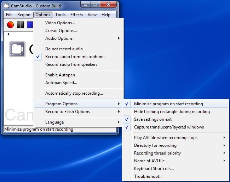The height and width of the screenshot is (182, 230).
Task: Open the Tools menu
Action: click(60, 15)
